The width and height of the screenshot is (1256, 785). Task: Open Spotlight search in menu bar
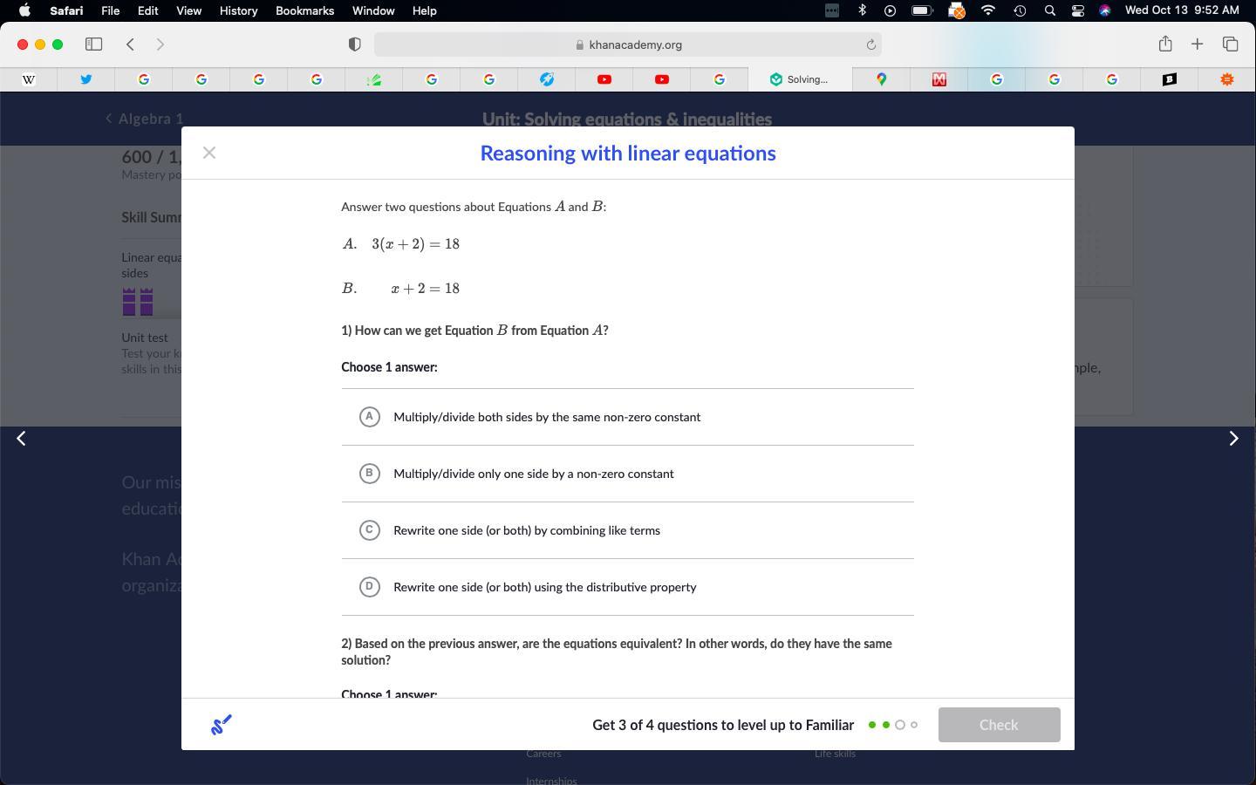[1050, 10]
